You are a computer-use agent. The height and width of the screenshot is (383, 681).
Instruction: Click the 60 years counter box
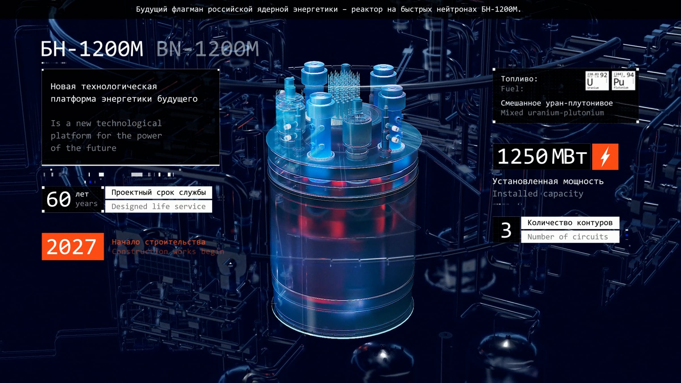(73, 199)
